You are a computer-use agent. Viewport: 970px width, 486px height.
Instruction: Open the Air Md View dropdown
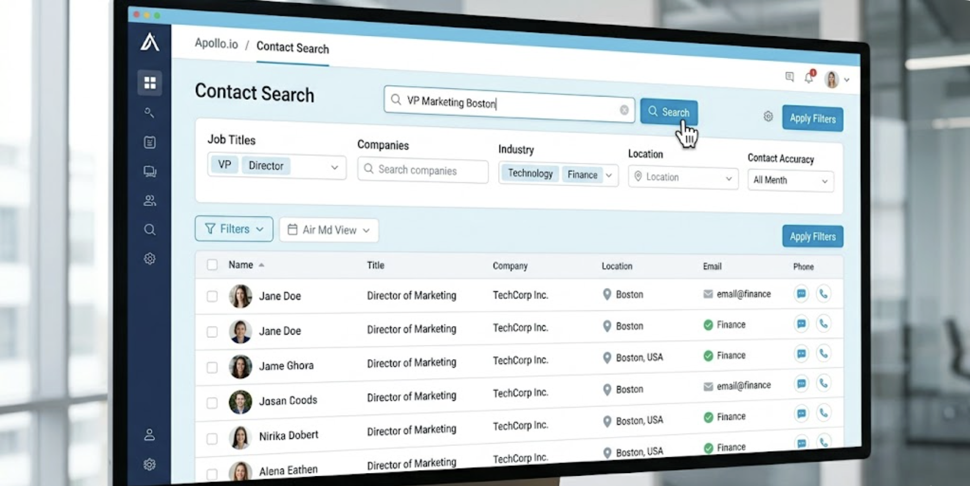click(329, 230)
